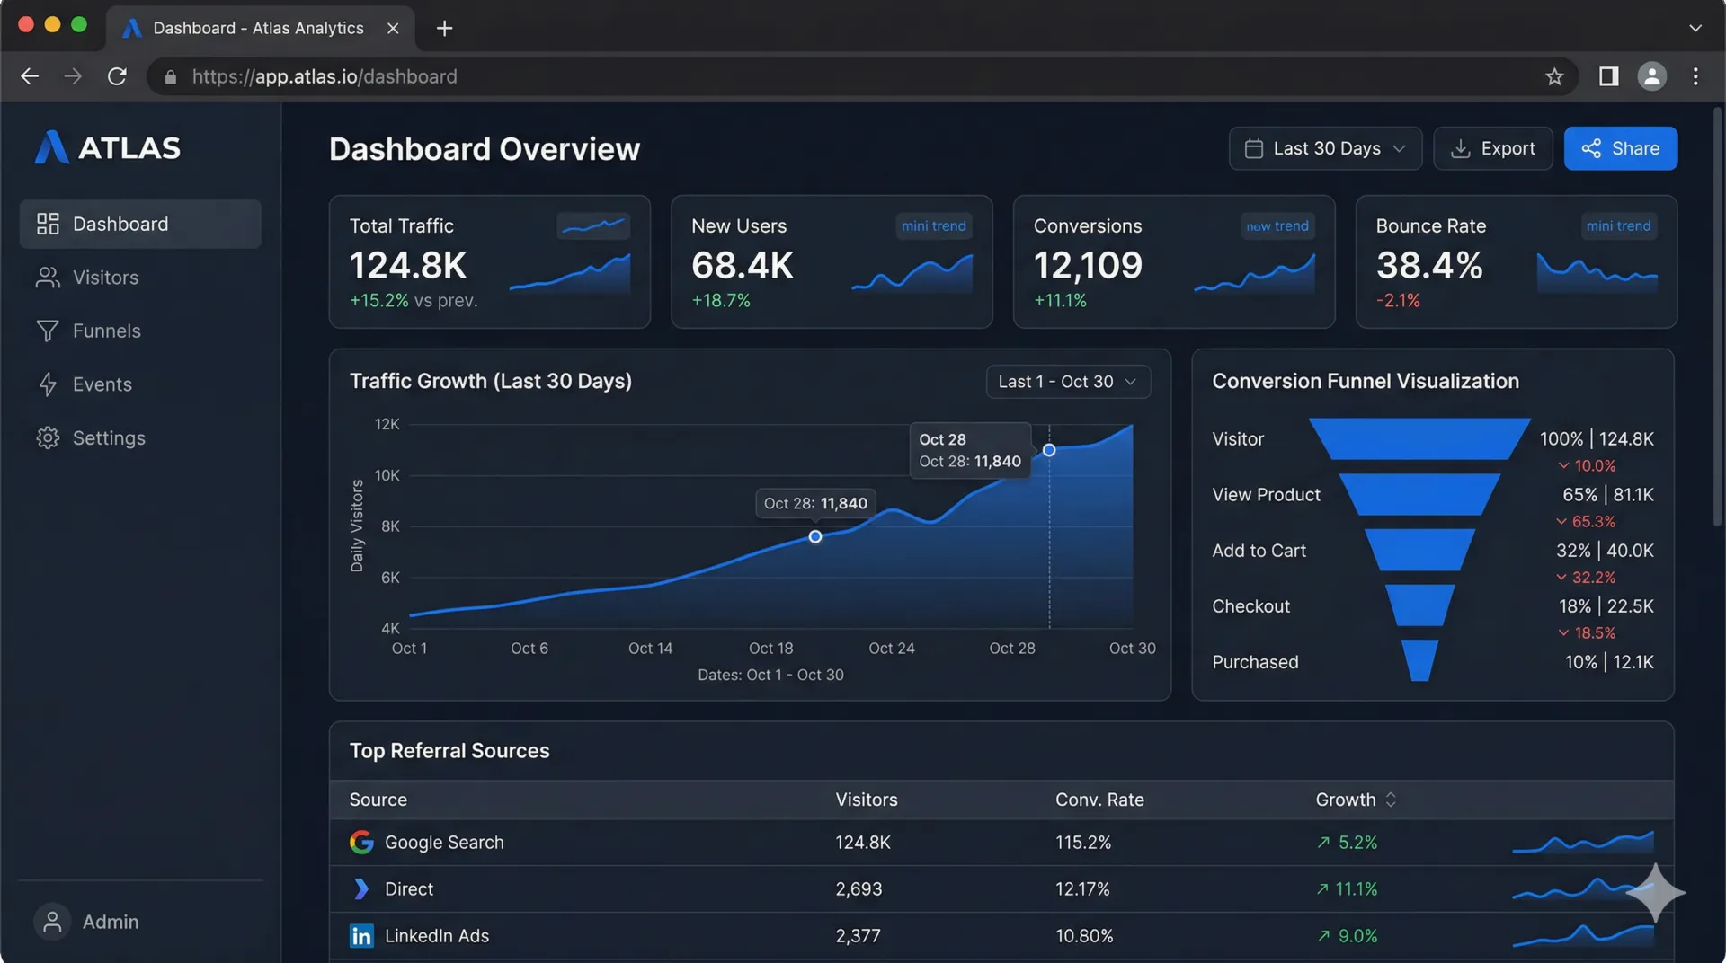The width and height of the screenshot is (1726, 963).
Task: Select the Visitors icon in the sidebar
Action: point(49,278)
